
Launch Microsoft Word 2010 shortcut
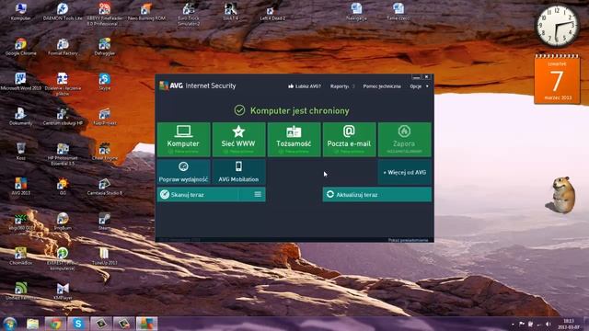pyautogui.click(x=20, y=82)
